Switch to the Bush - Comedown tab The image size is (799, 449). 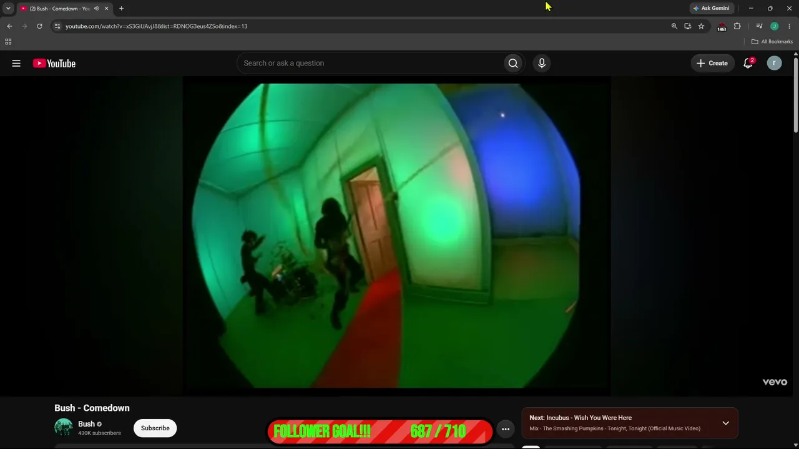coord(60,9)
